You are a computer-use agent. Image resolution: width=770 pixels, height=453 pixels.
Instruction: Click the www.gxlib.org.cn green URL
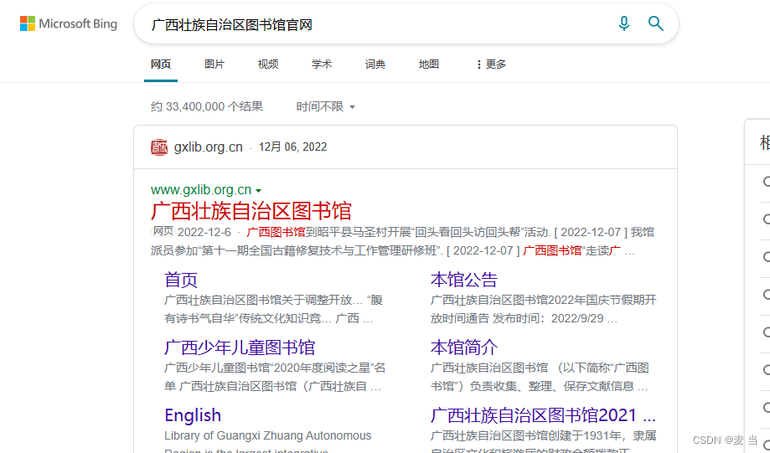pos(201,190)
